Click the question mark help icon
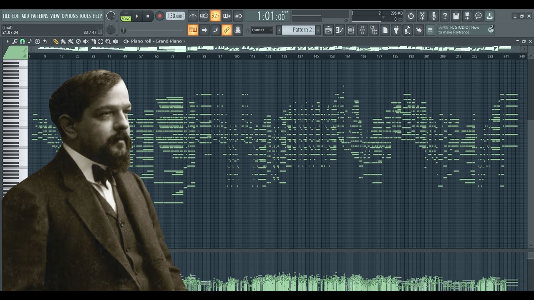Viewport: 534px width, 300px height. click(445, 16)
